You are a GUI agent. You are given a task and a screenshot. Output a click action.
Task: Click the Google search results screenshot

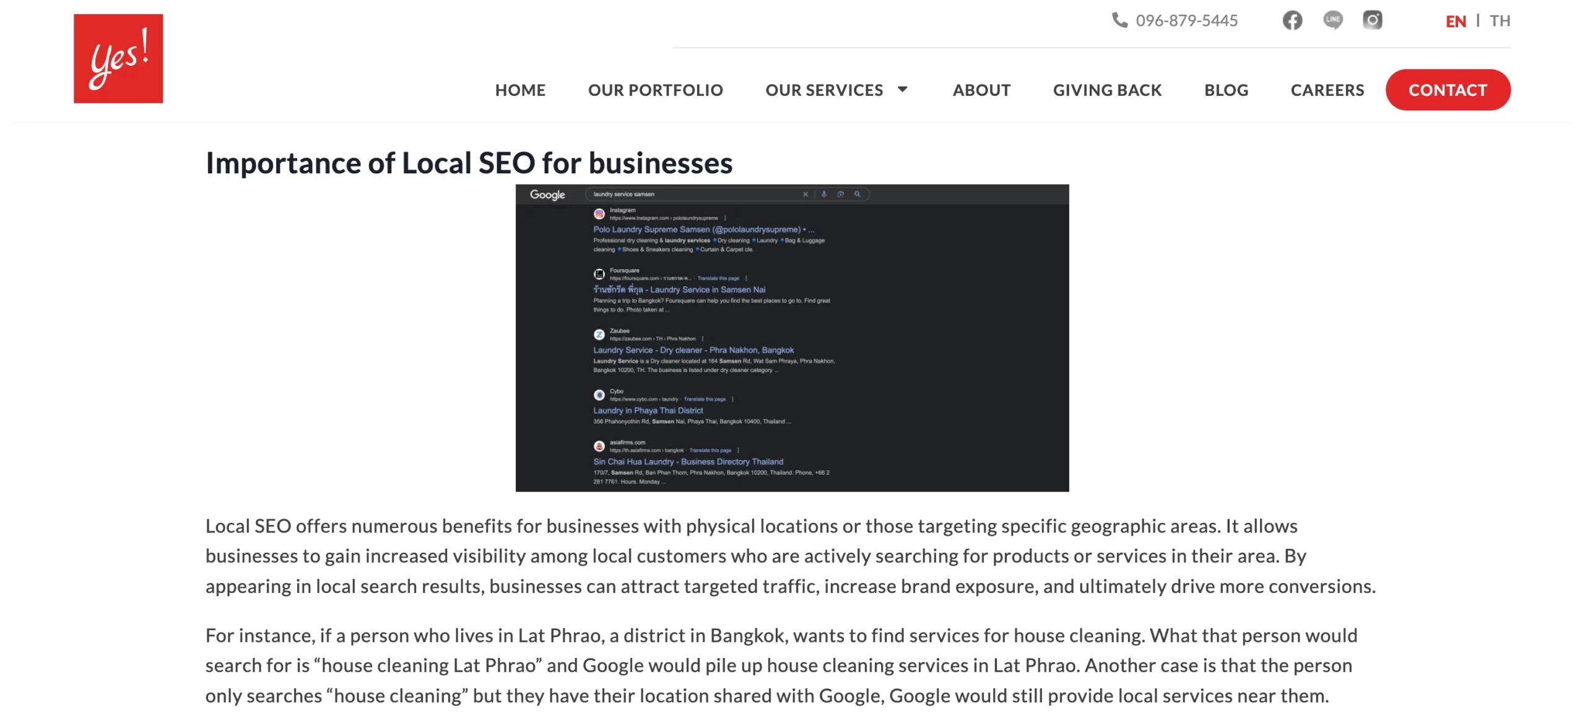coord(792,337)
